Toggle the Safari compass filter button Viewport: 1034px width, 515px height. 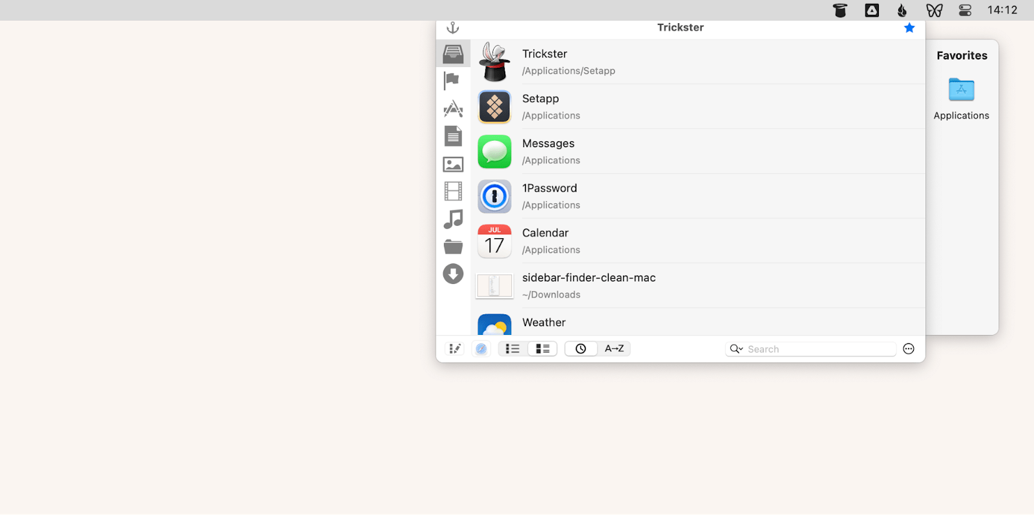coord(481,349)
